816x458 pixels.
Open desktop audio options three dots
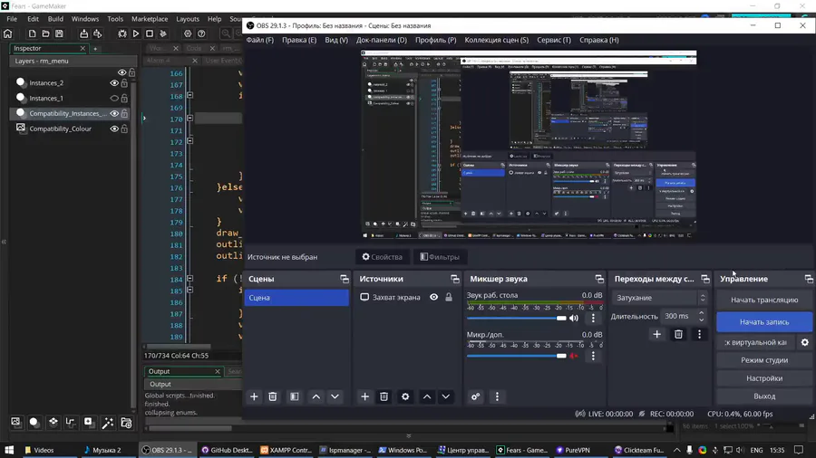[593, 318]
